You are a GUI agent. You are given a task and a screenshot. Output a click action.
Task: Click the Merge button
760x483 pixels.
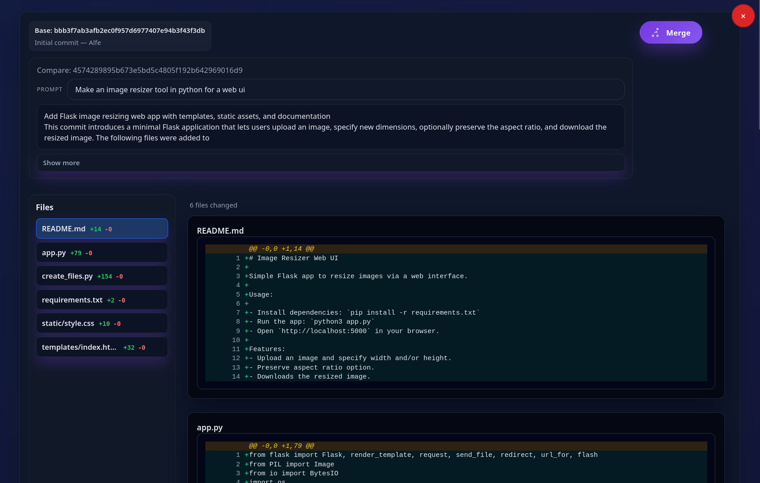pos(670,32)
